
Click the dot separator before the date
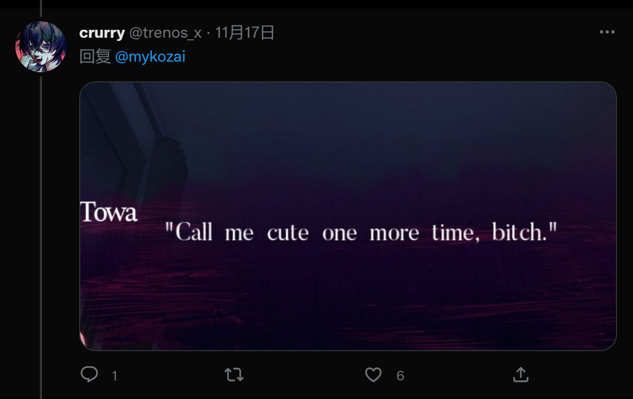pos(208,33)
